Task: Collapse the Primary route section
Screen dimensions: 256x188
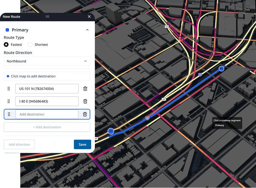Action: (x=87, y=30)
